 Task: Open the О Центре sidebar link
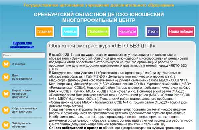click(19, 64)
